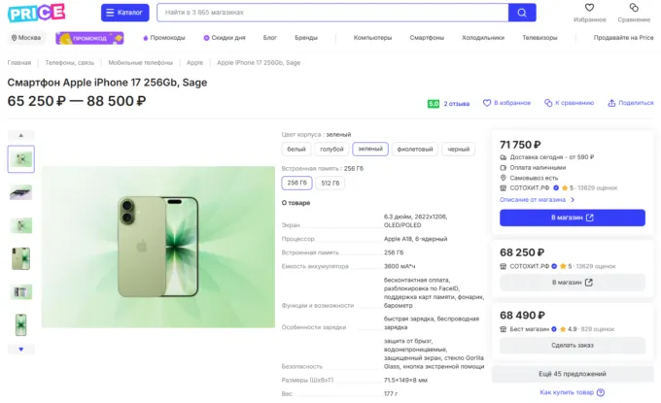The width and height of the screenshot is (661, 403).
Task: Click star rating in Бест магазин offer
Action: pos(563,329)
